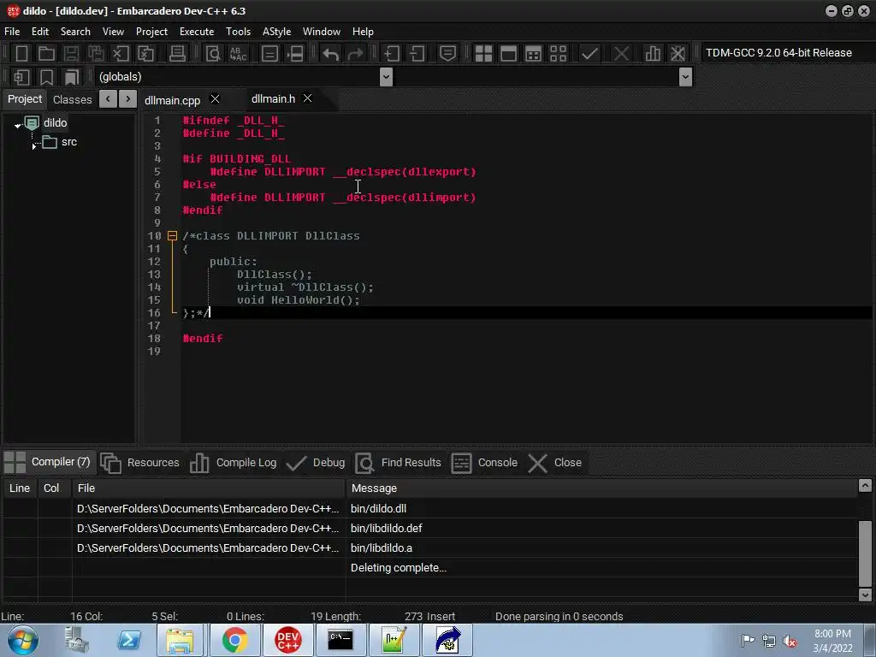
Task: Open Chrome from the taskbar
Action: click(x=234, y=640)
